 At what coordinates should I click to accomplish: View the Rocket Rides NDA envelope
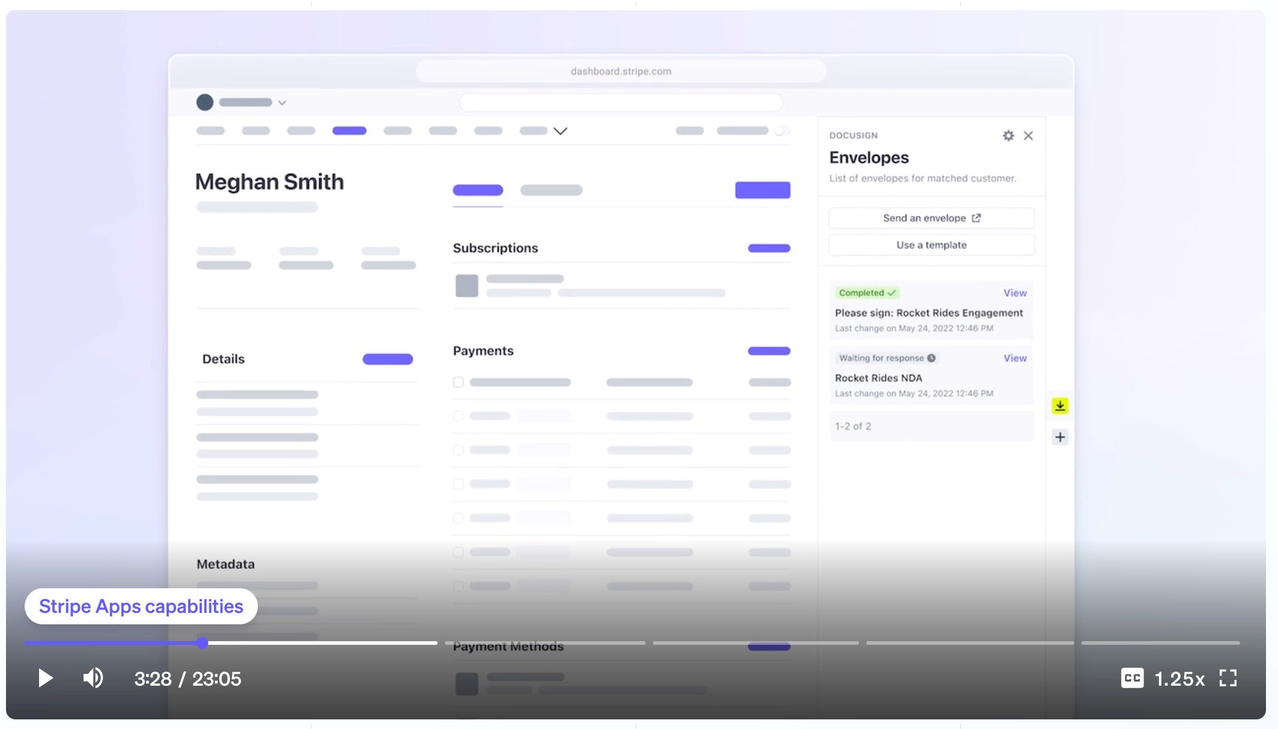pos(1015,358)
